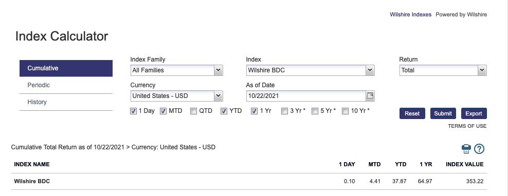Expand the Currency dropdown
This screenshot has width=508, height=196.
pyautogui.click(x=176, y=96)
